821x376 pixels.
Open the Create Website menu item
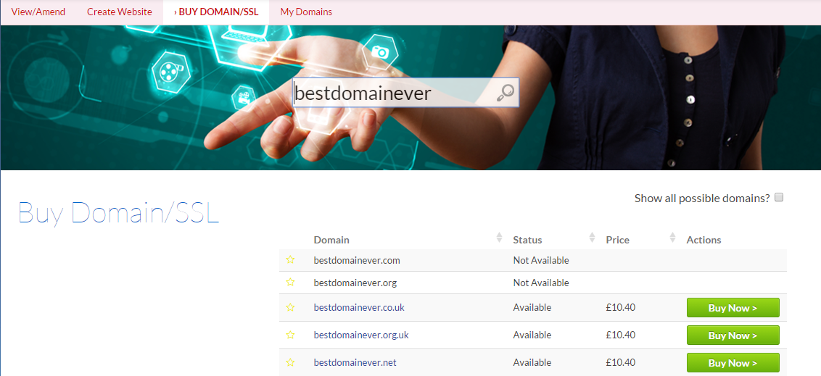(120, 12)
